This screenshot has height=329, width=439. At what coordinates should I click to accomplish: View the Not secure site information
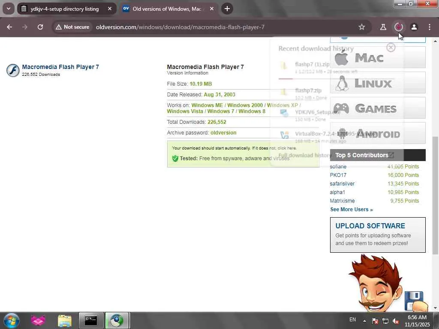point(72,27)
